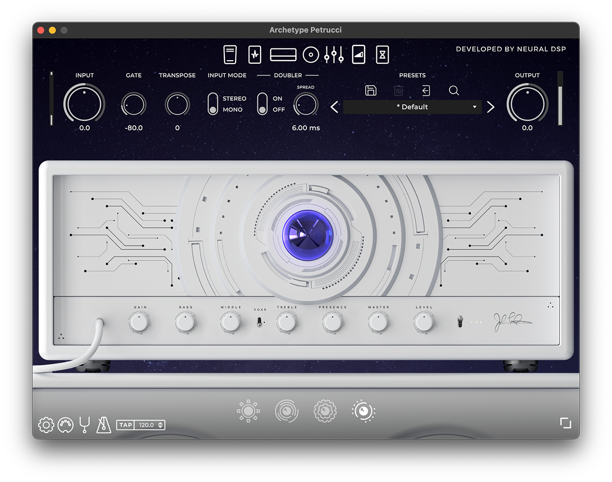Image resolution: width=612 pixels, height=482 pixels.
Task: Open the graphic EQ sliders section icon
Action: (x=334, y=55)
